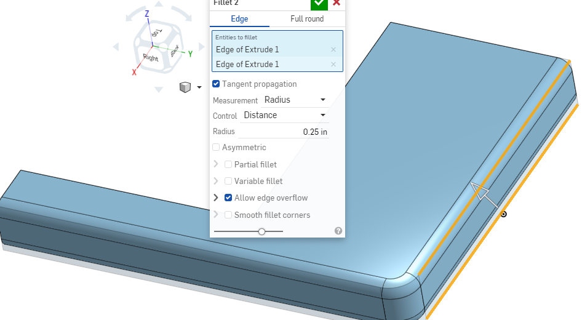Select first Edge of Extrude 1 row
Screen dimensions: 582x320
click(x=277, y=49)
